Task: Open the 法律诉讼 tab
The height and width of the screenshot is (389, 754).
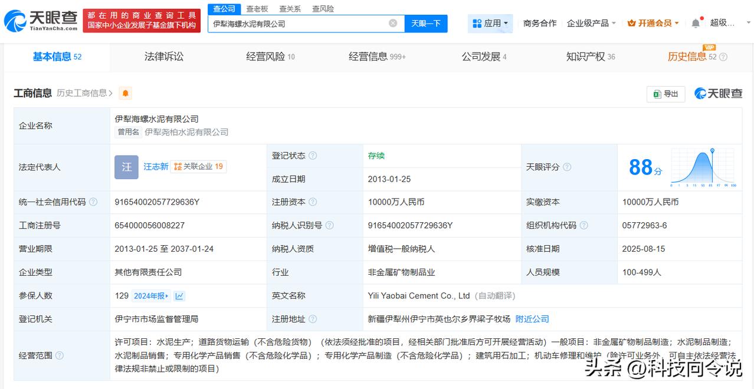Action: point(164,57)
